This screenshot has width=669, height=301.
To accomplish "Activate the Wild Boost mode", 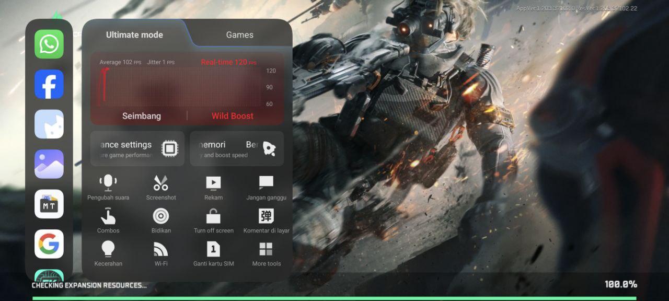I will click(x=233, y=116).
